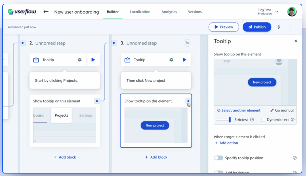Check the Dynamic text checkbox
The image size is (306, 176).
[263, 120]
